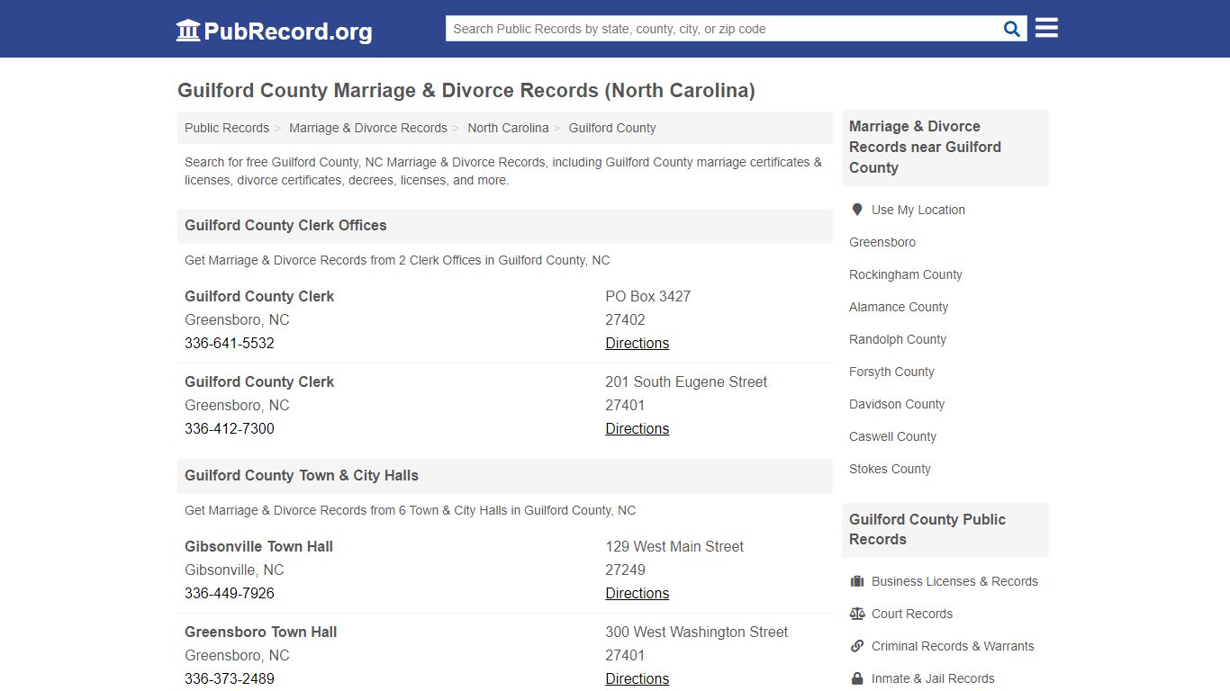Click the PubRecord.org courthouse logo icon
The width and height of the screenshot is (1230, 691).
tap(188, 31)
